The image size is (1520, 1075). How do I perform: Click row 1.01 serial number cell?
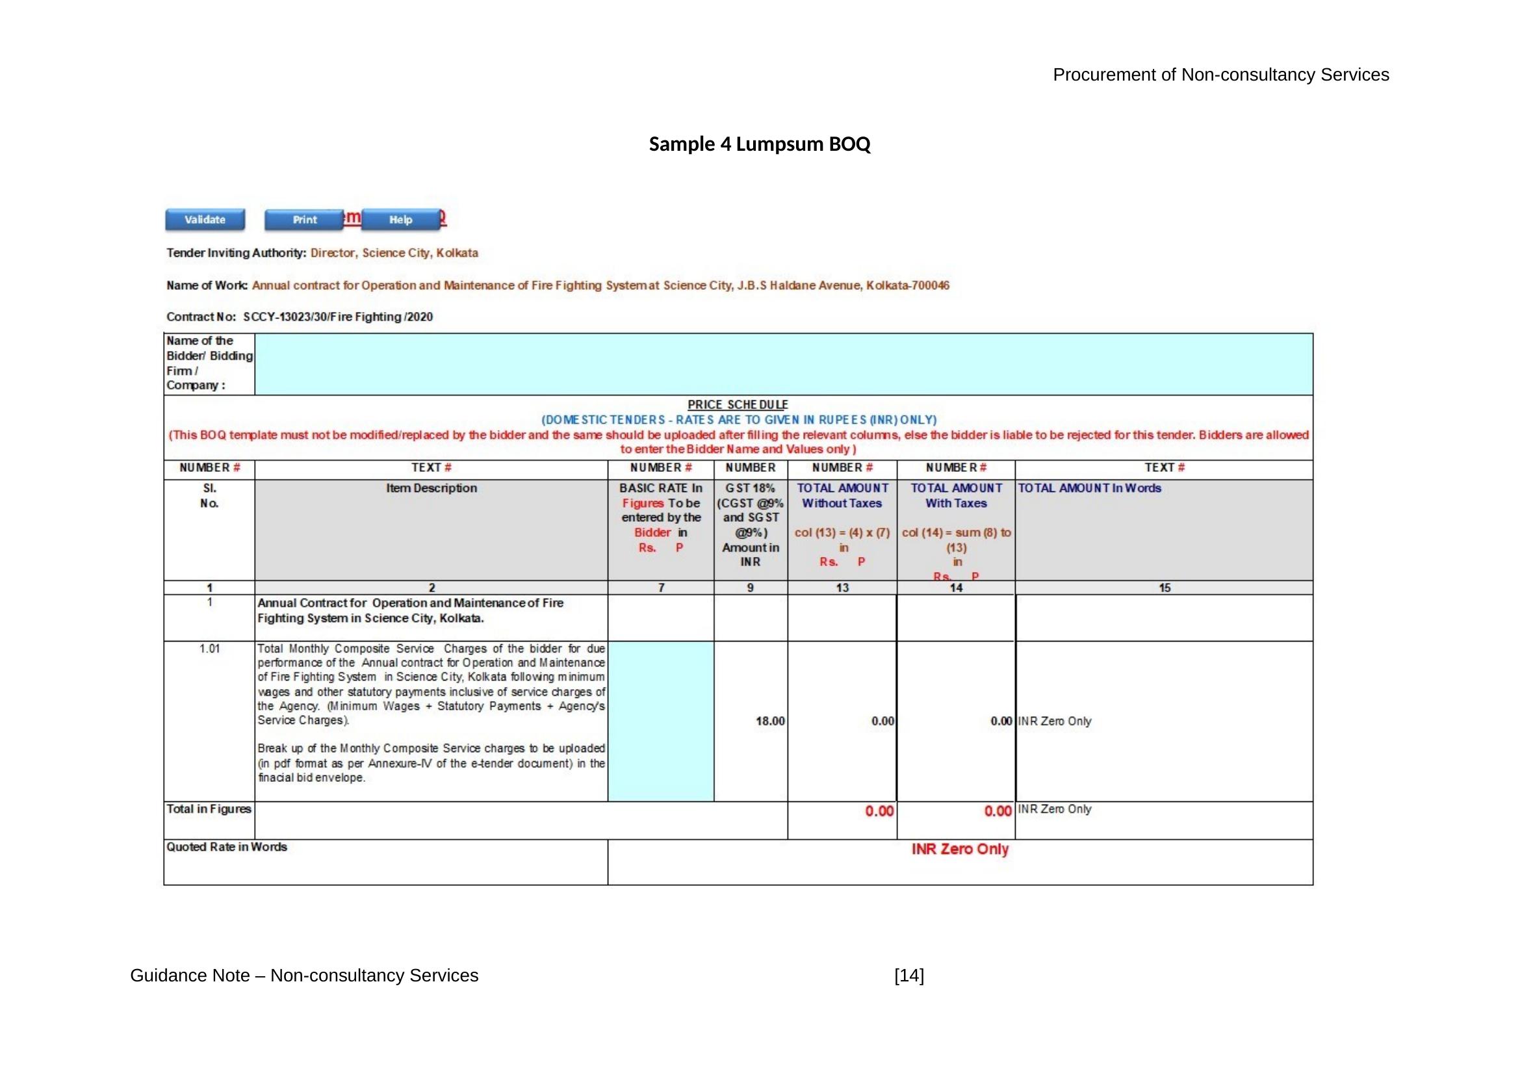pyautogui.click(x=209, y=649)
